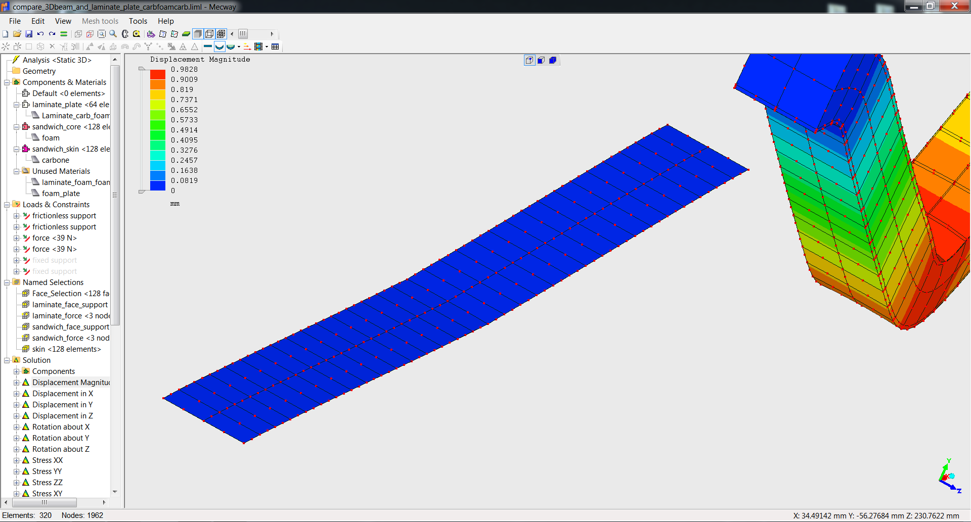Click the undo arrow icon

40,34
